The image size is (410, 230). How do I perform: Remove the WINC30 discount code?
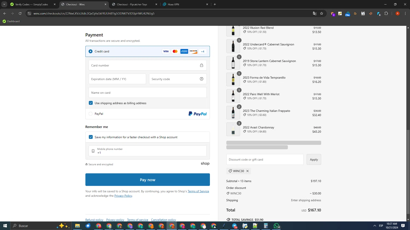pyautogui.click(x=247, y=171)
